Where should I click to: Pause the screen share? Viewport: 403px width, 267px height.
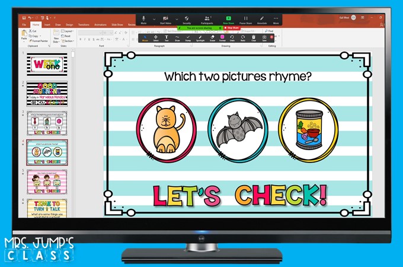tap(246, 20)
